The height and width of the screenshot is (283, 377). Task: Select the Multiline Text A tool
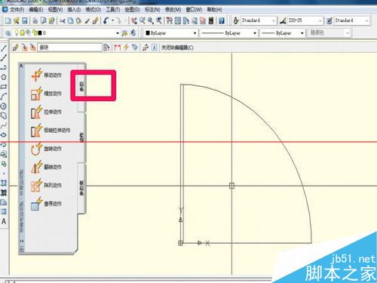4,221
